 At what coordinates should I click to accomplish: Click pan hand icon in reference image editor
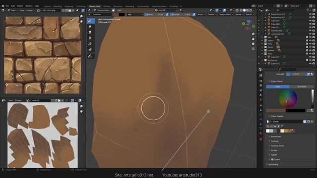pyautogui.click(x=81, y=21)
